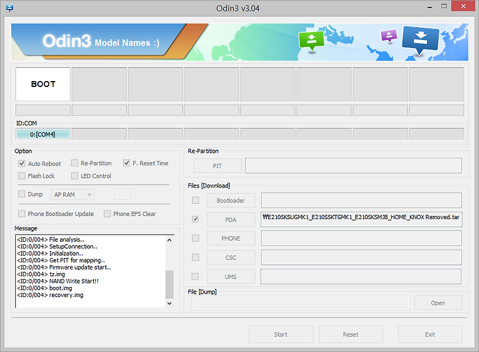This screenshot has height=352, width=479.
Task: Click the purple download bubble icon in banner
Action: pyautogui.click(x=389, y=36)
